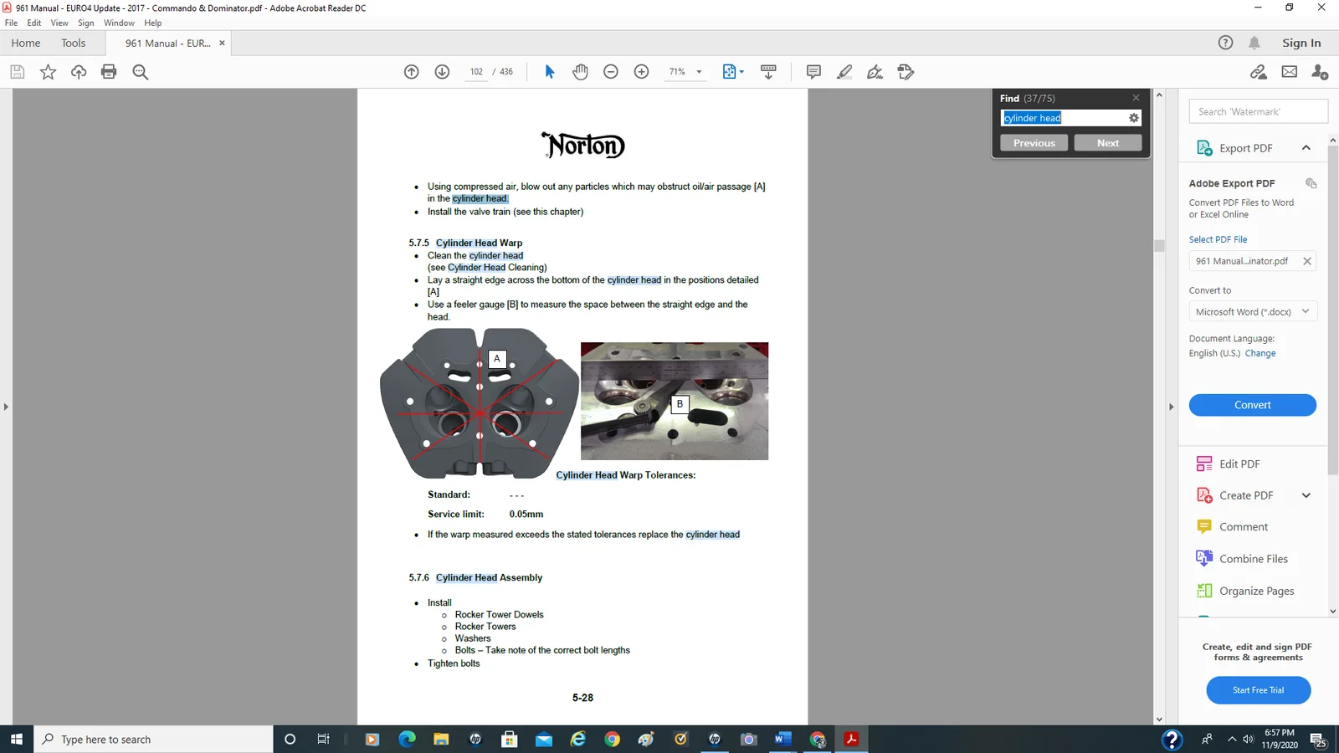Open the Add comment sticky note tool
The image size is (1339, 753).
point(813,72)
